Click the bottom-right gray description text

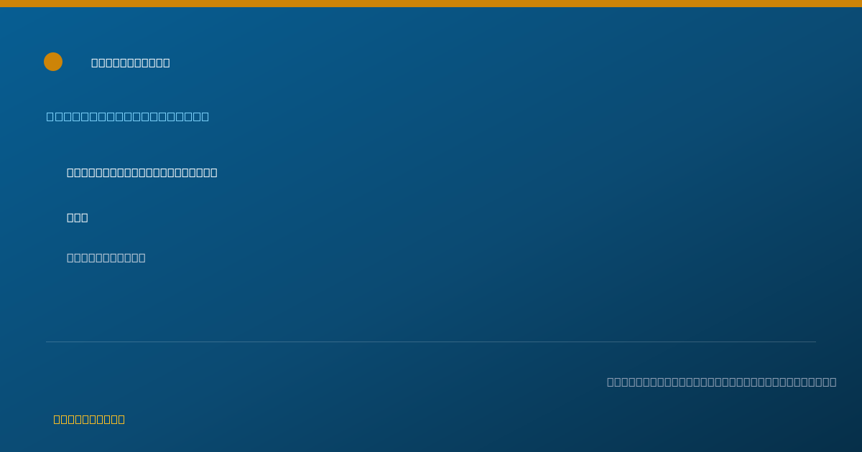722,382
